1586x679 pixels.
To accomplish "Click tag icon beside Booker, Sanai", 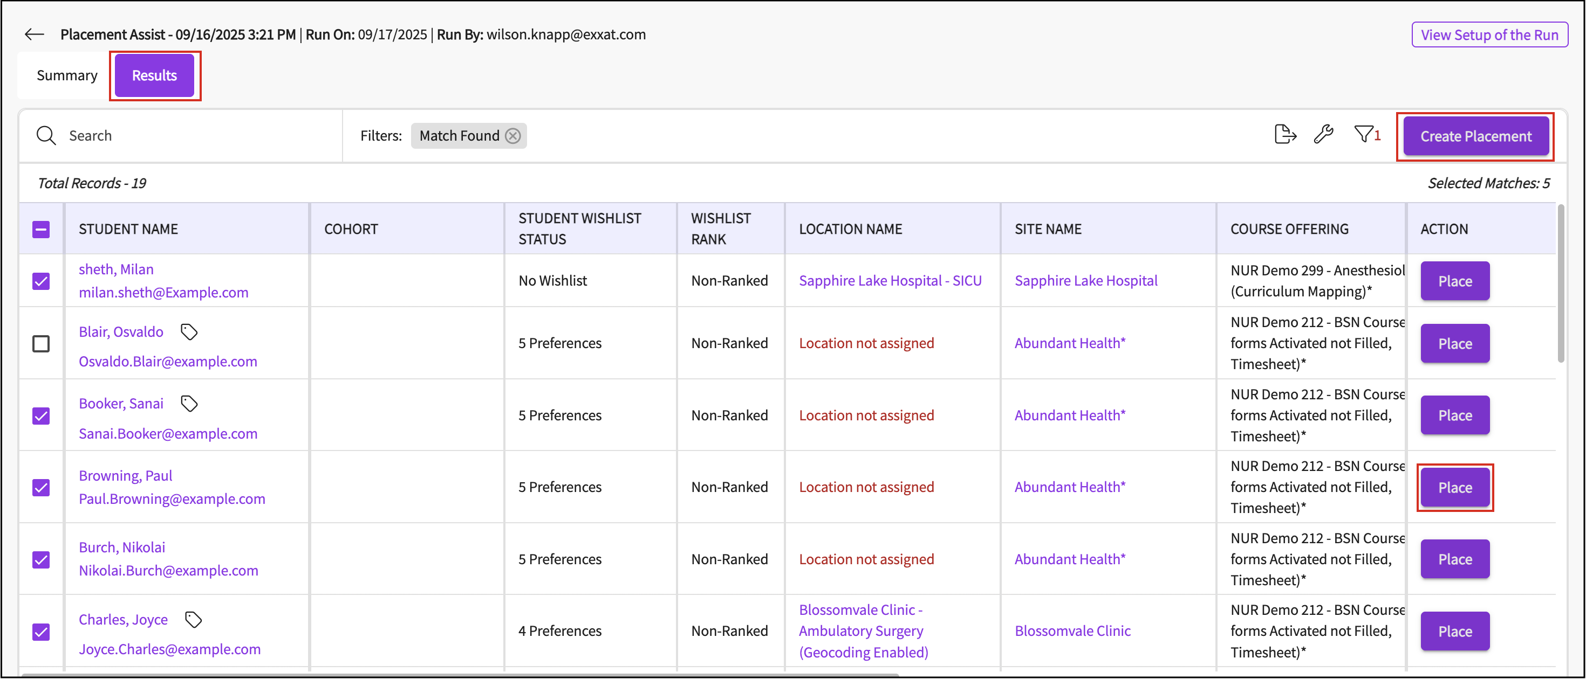I will pos(189,404).
